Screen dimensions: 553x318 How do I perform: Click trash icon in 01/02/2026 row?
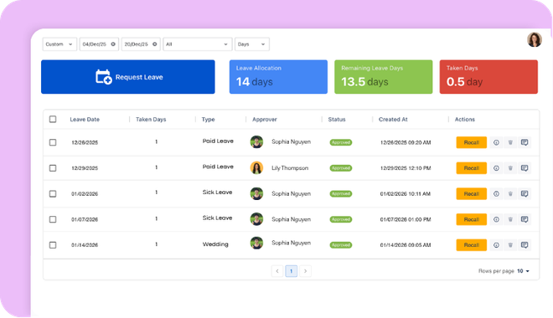[510, 194]
